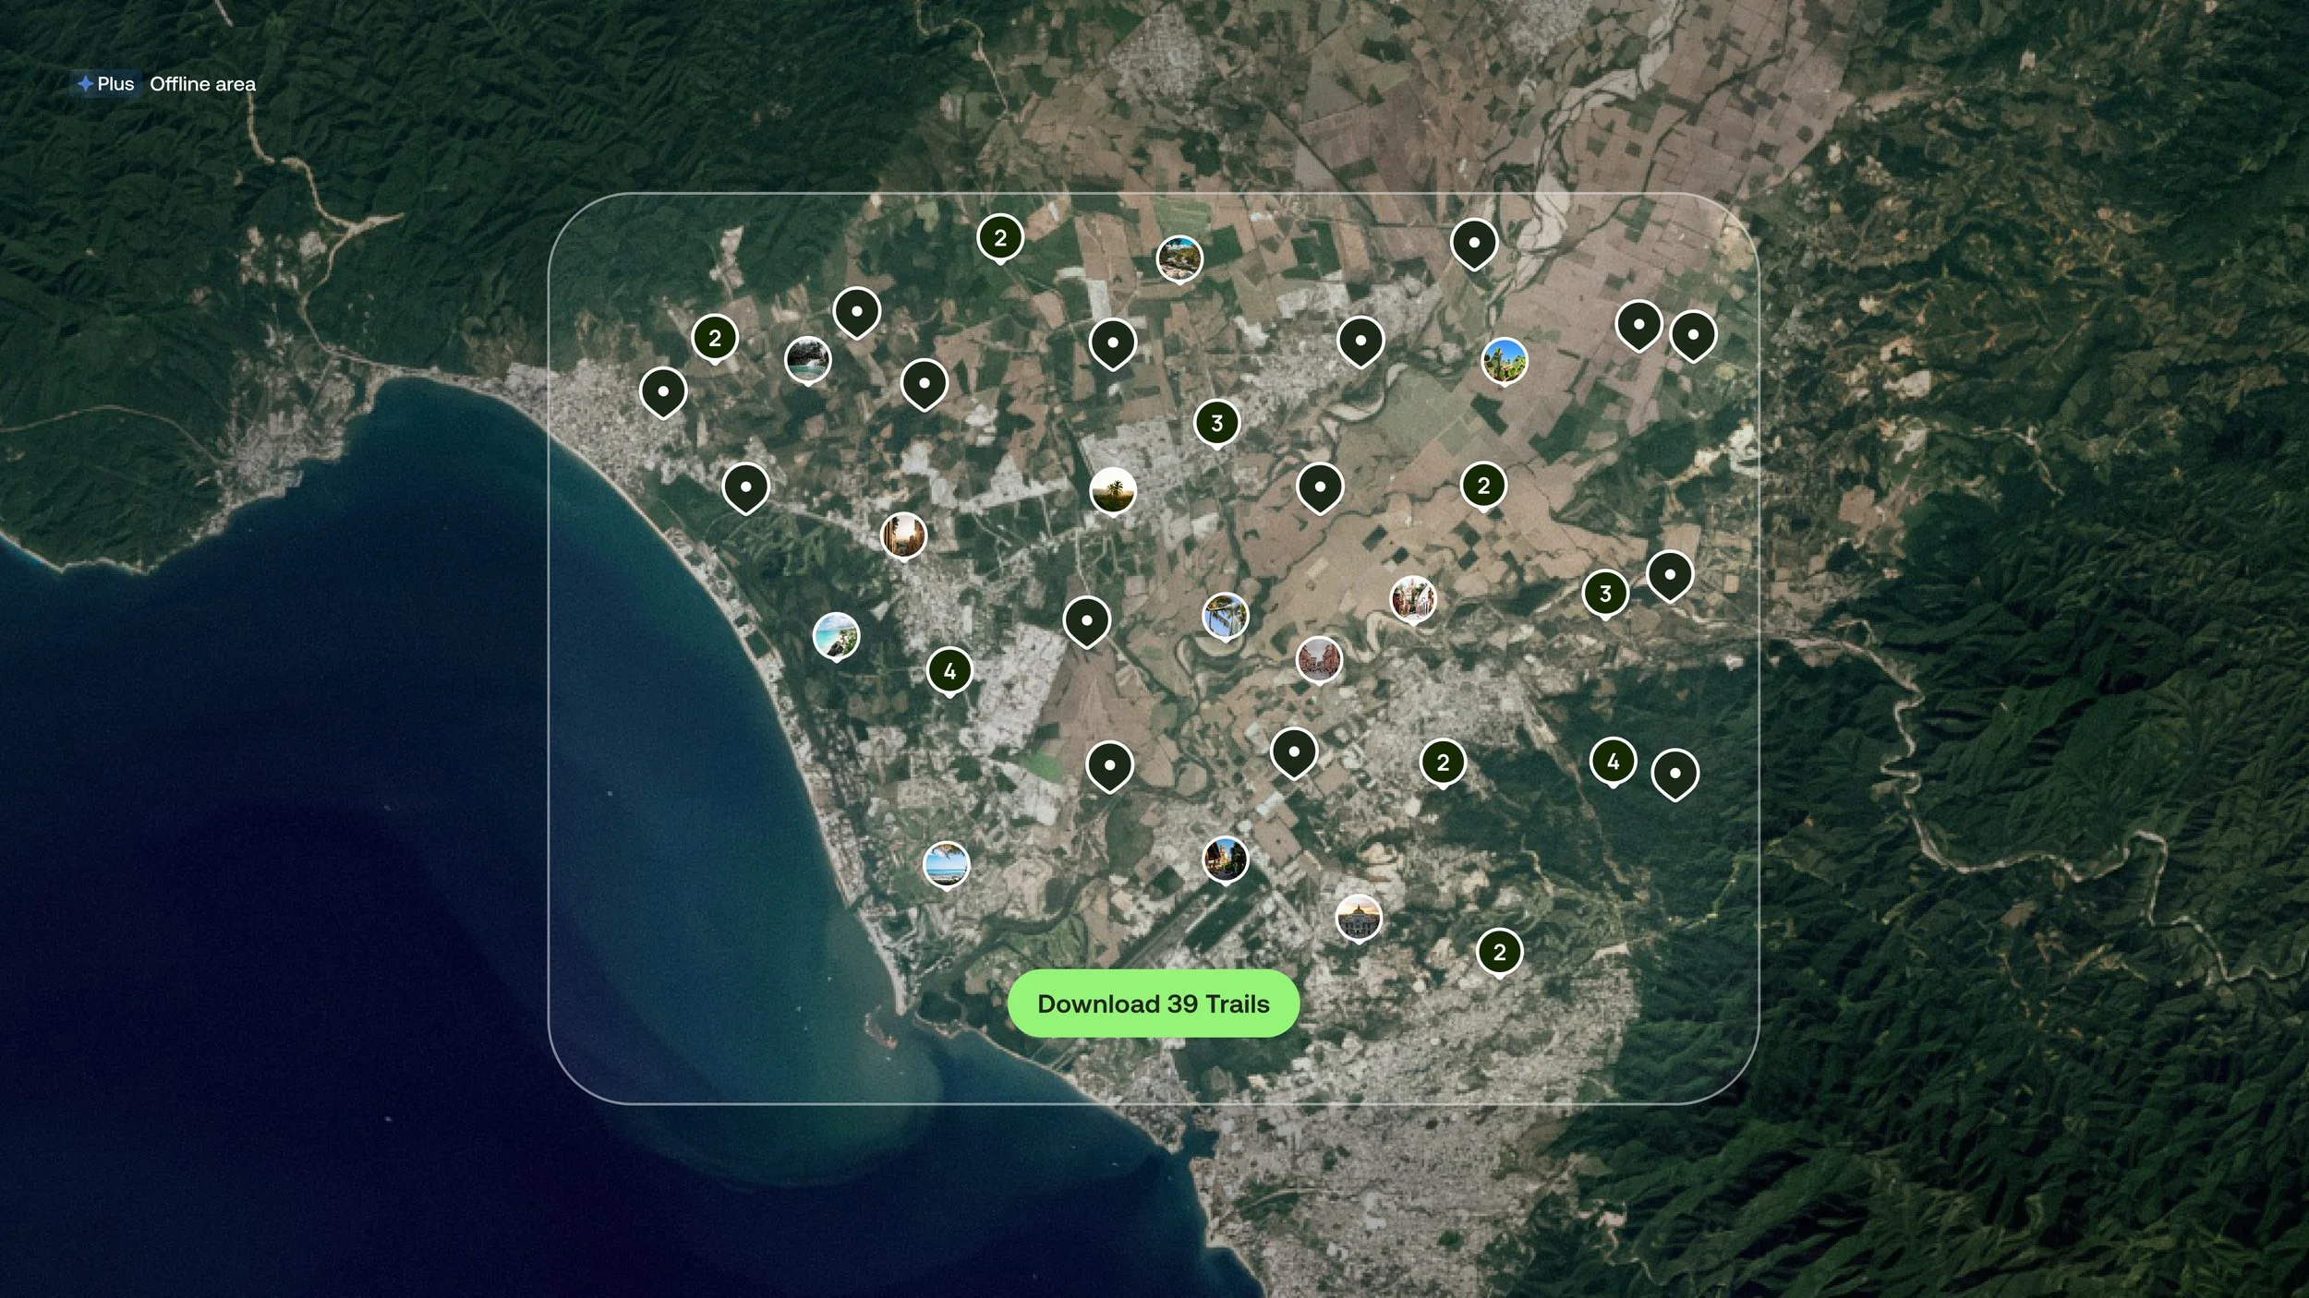2309x1298 pixels.
Task: Open the cactus photo trail marker
Action: pos(1504,360)
